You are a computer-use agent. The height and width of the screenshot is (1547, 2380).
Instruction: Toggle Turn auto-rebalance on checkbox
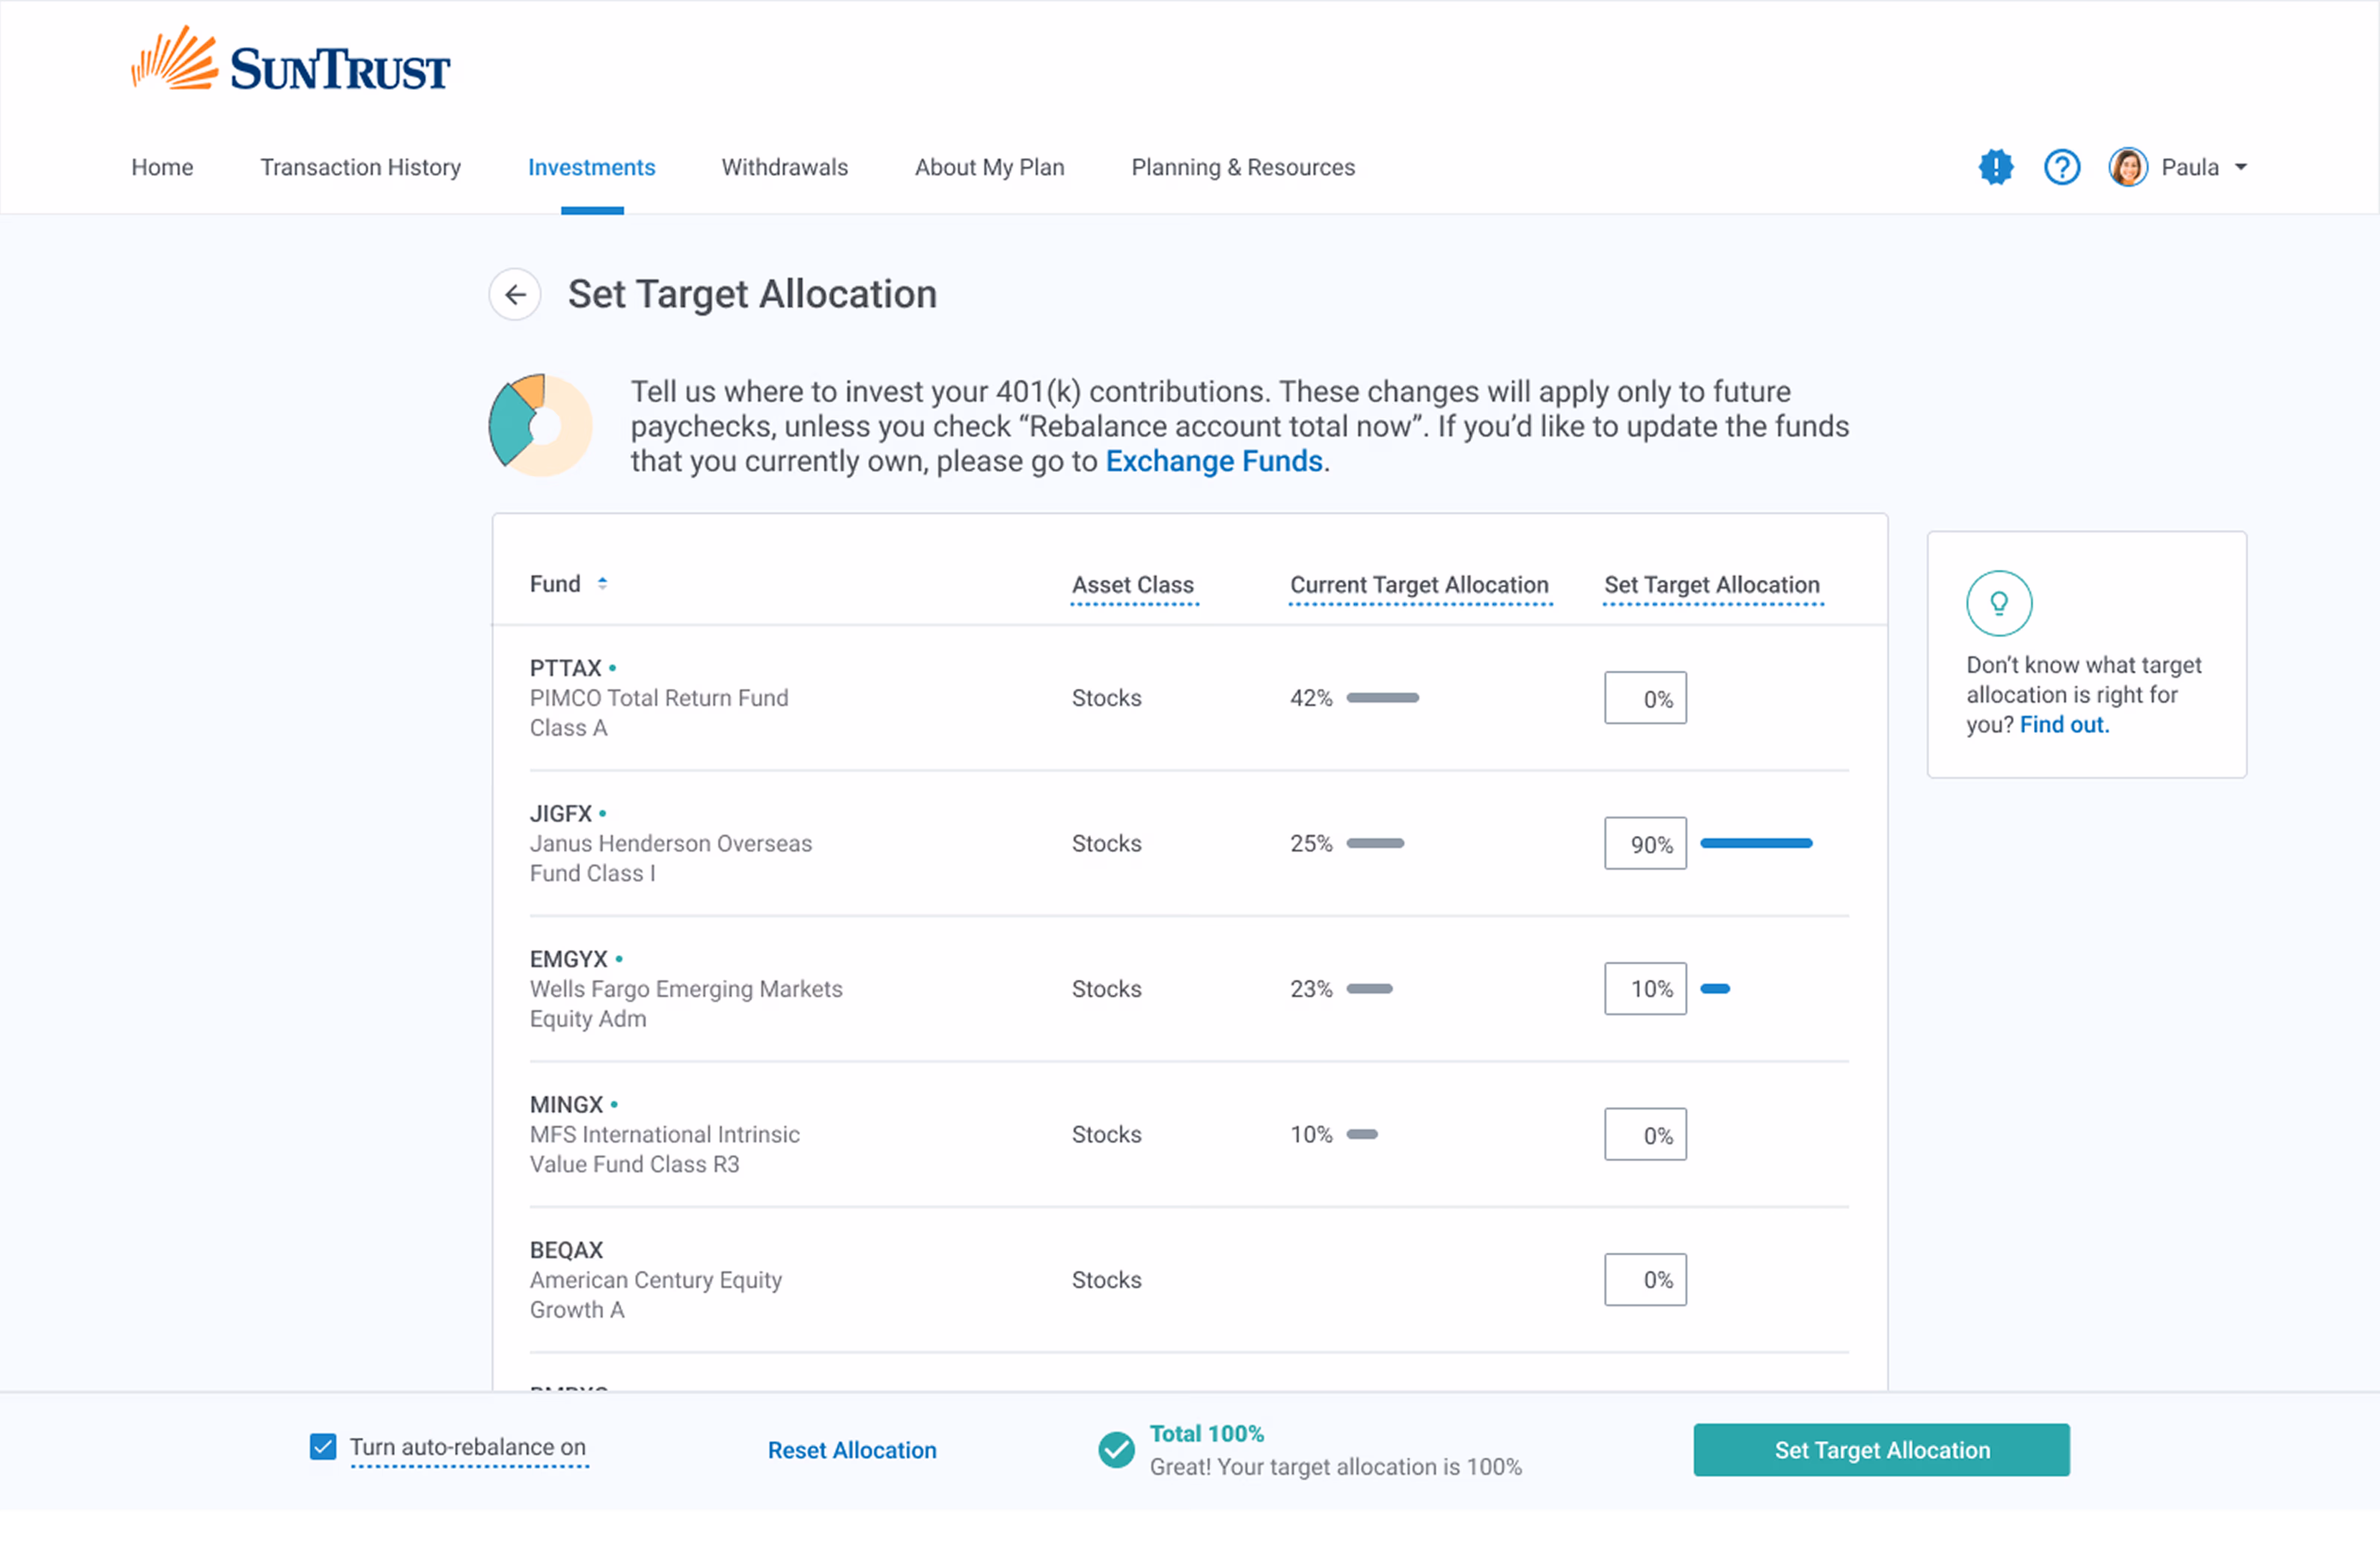(x=323, y=1447)
